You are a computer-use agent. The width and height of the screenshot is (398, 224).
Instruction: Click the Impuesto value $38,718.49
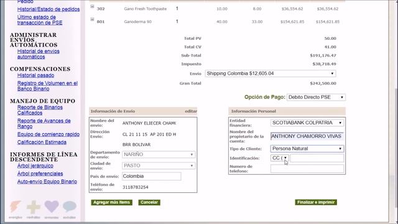pyautogui.click(x=324, y=64)
